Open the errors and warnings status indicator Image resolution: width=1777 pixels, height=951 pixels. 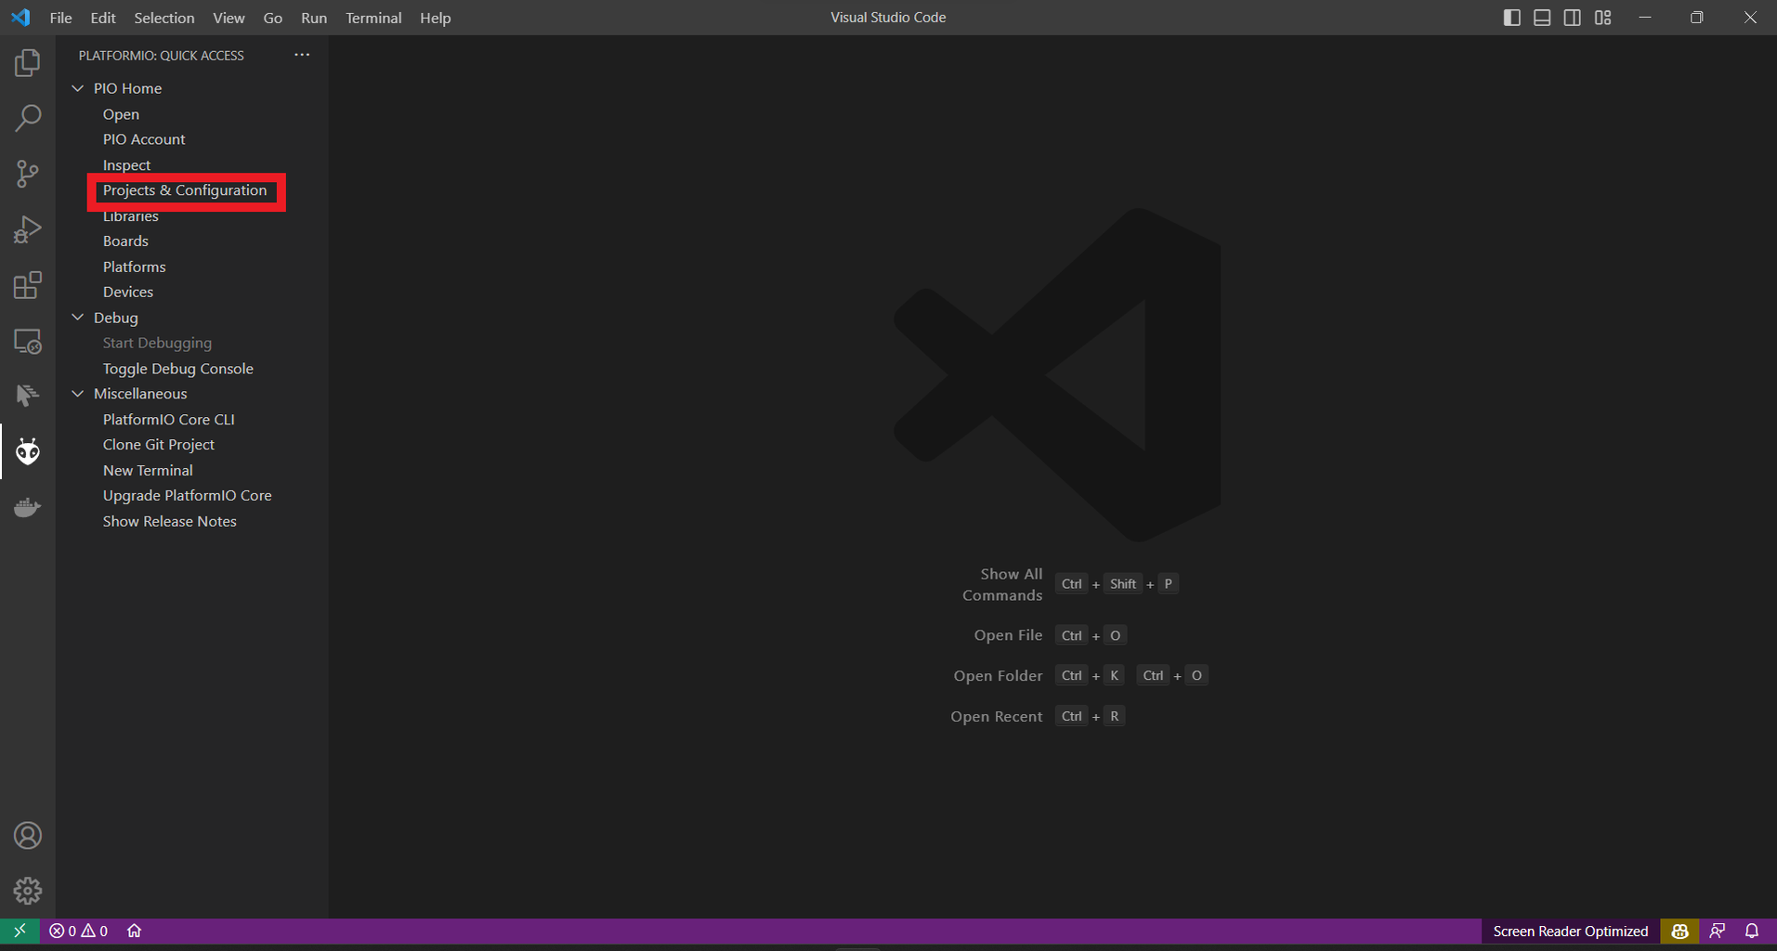tap(78, 930)
